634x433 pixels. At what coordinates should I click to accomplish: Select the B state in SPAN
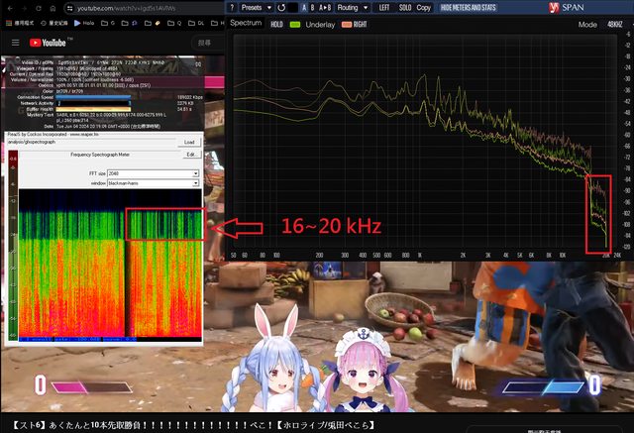[x=312, y=7]
